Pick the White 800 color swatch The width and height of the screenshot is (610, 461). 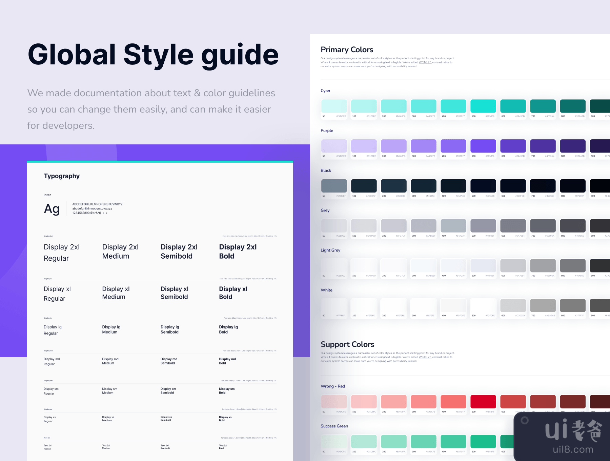point(572,306)
